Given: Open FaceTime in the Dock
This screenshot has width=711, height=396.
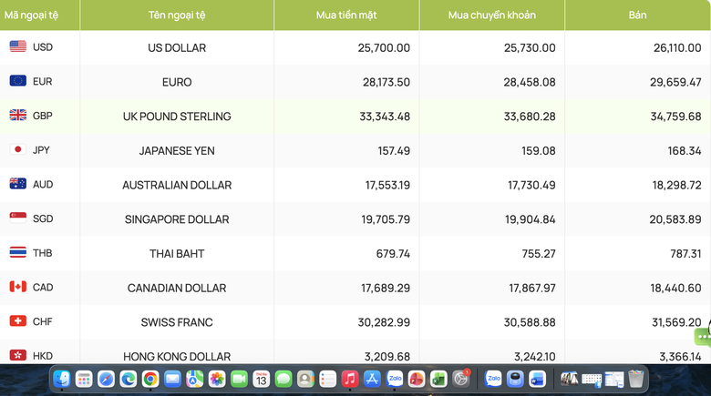Looking at the screenshot, I should [240, 379].
